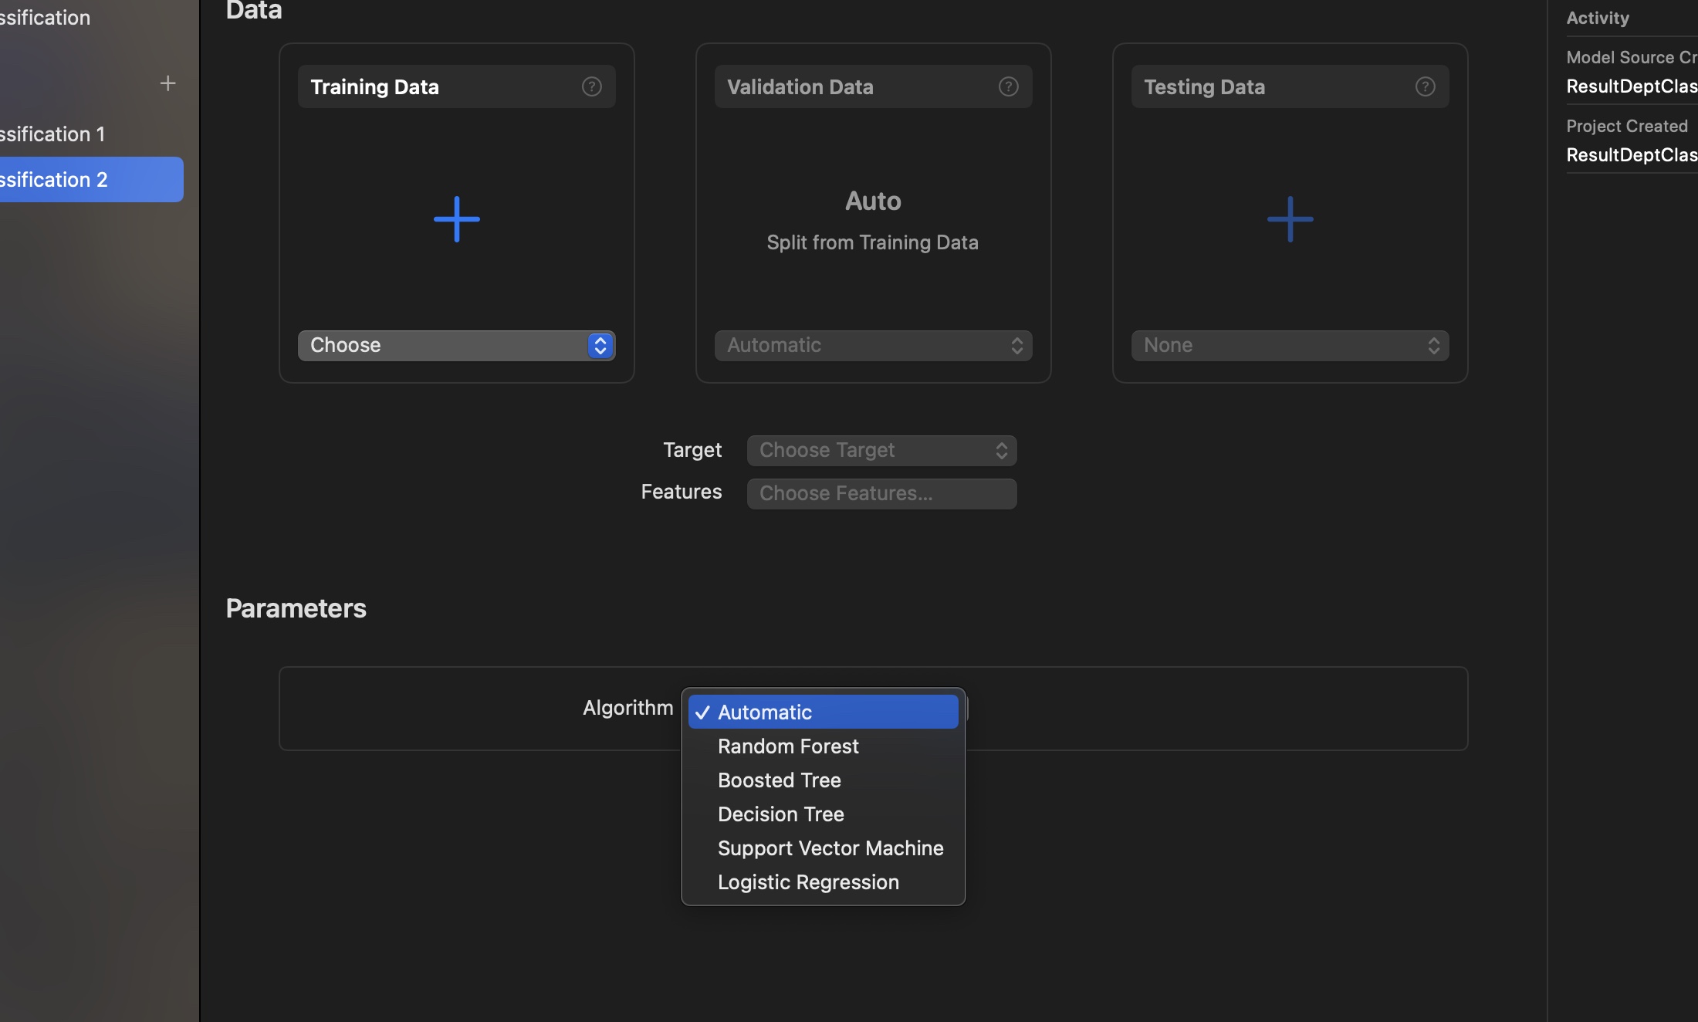Select the highlighted second classification sidebar item

pos(54,180)
